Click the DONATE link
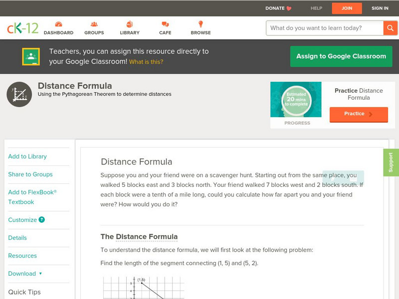399x299 pixels. (x=275, y=8)
